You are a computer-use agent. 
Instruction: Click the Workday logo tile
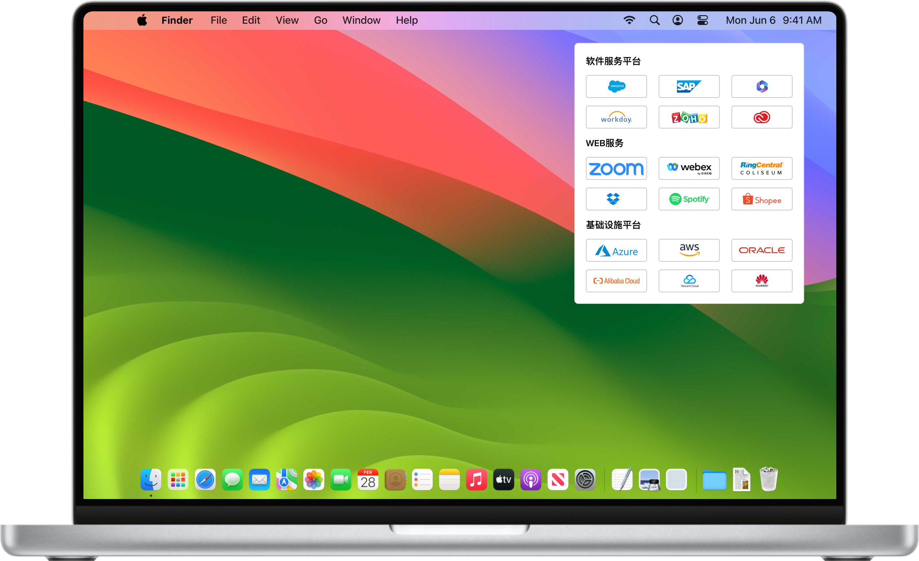(616, 117)
